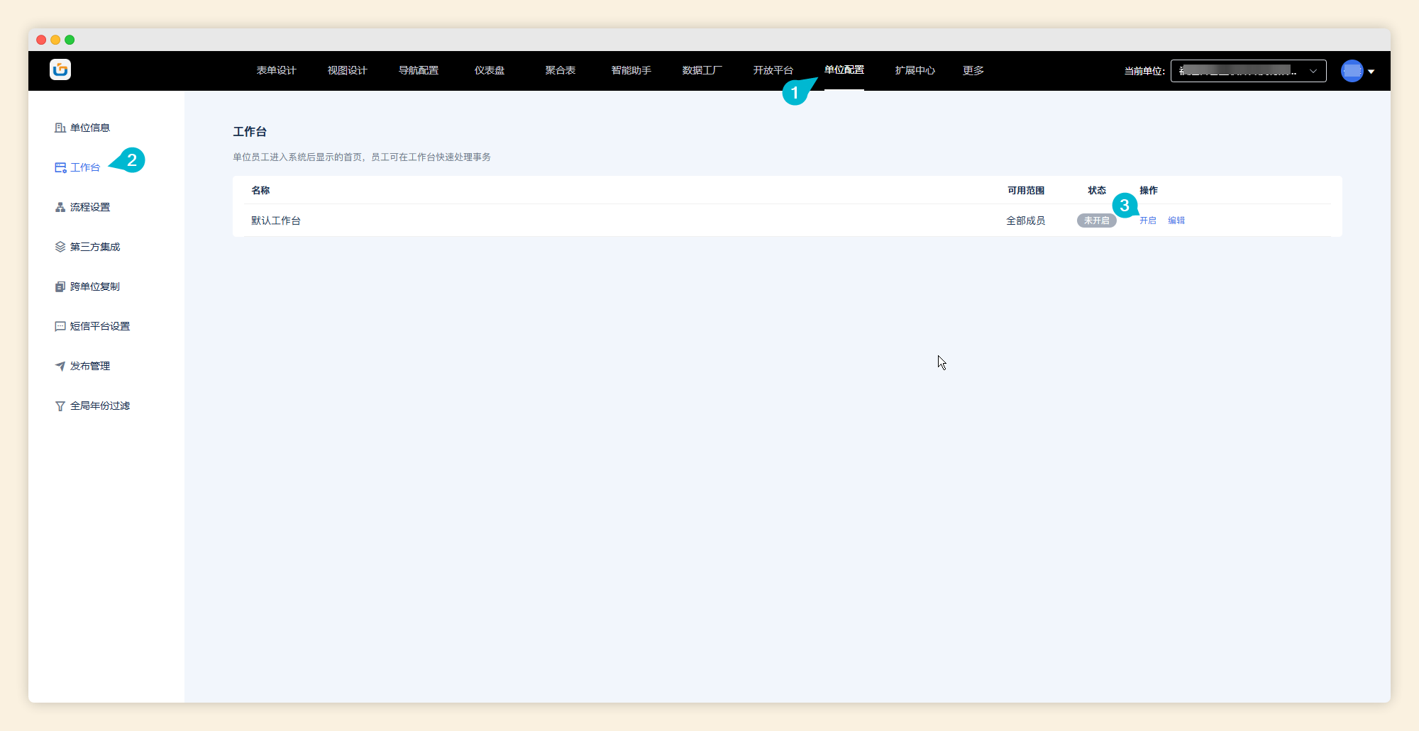
Task: Open the 更多 menu
Action: click(x=973, y=70)
